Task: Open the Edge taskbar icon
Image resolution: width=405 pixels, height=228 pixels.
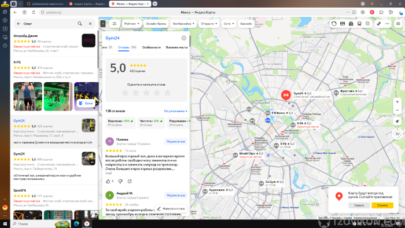Action: pyautogui.click(x=76, y=223)
